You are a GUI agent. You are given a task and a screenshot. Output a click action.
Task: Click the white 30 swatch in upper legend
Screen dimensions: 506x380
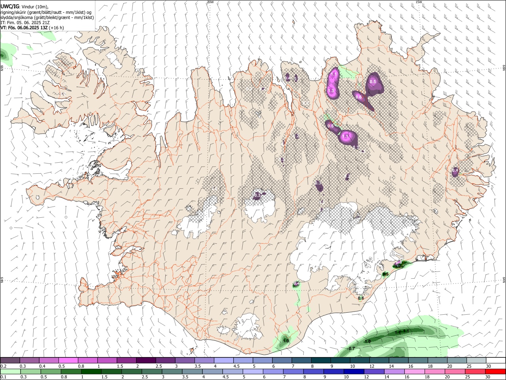(x=495, y=361)
